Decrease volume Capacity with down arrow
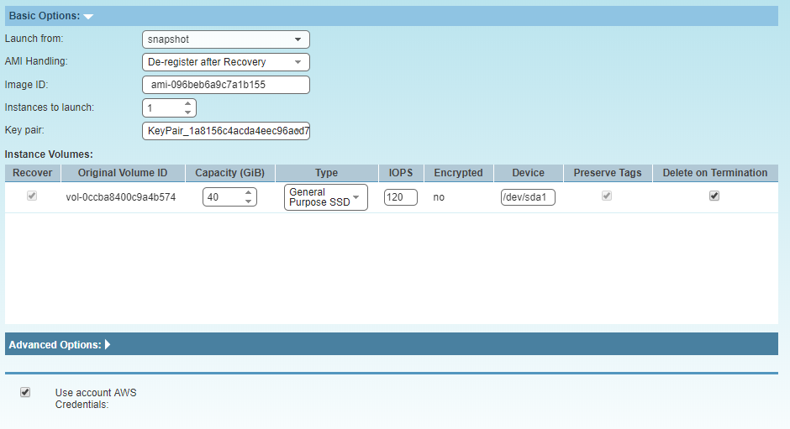 tap(248, 201)
